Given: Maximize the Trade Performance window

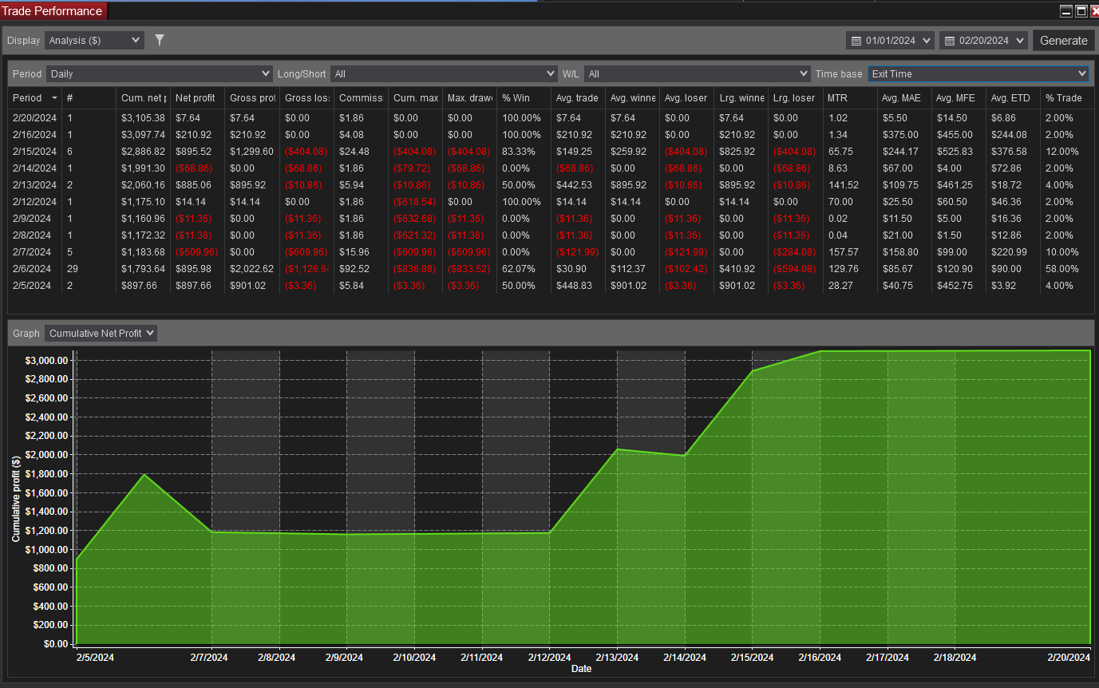Looking at the screenshot, I should point(1081,11).
